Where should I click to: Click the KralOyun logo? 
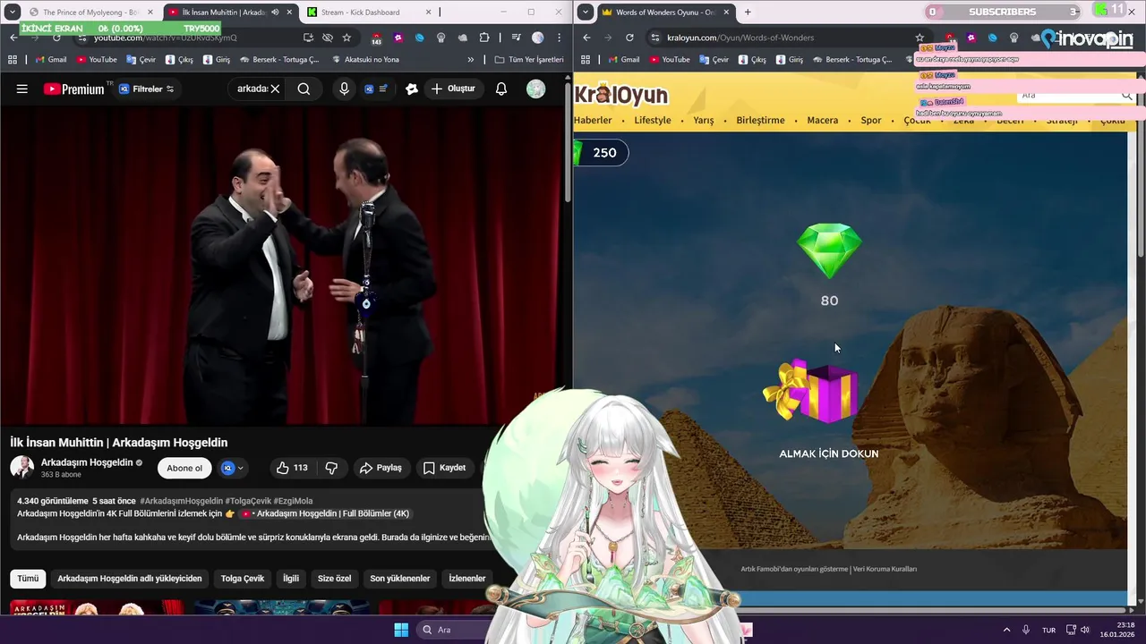[621, 94]
